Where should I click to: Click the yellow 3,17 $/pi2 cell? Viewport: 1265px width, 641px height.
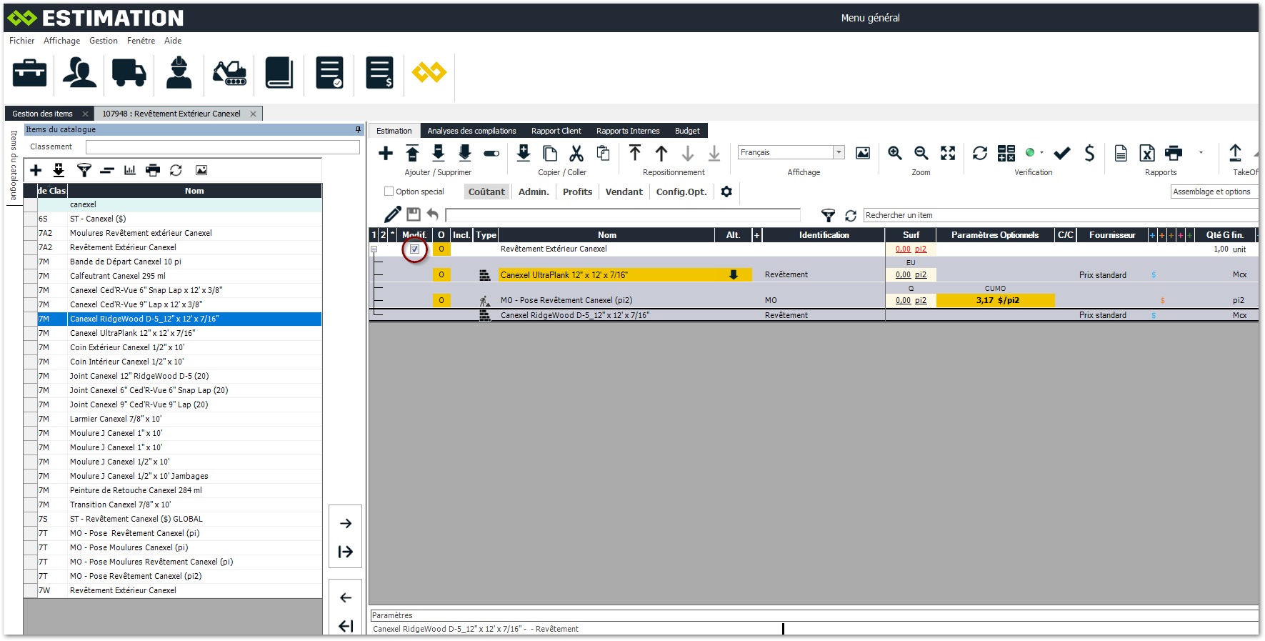coord(996,301)
